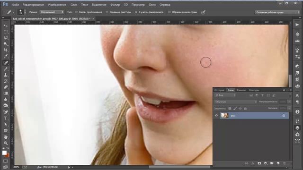303x170 pixels.
Task: Select the Dodge tool
Action: pyautogui.click(x=6, y=105)
